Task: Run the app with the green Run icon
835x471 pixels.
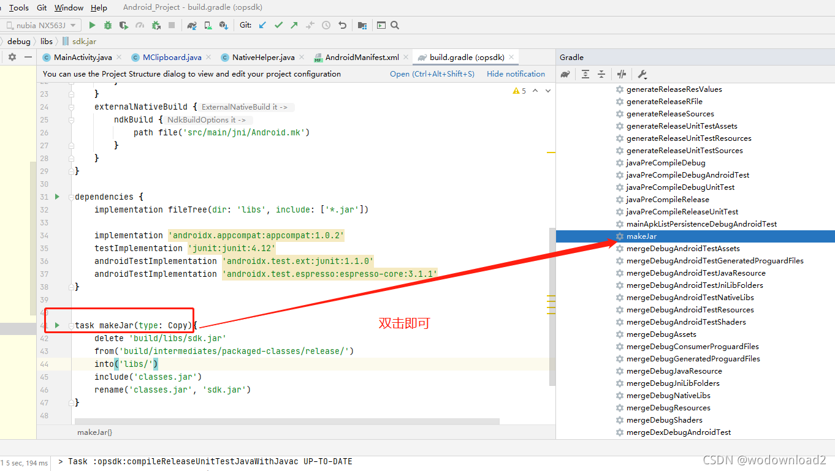Action: tap(92, 25)
